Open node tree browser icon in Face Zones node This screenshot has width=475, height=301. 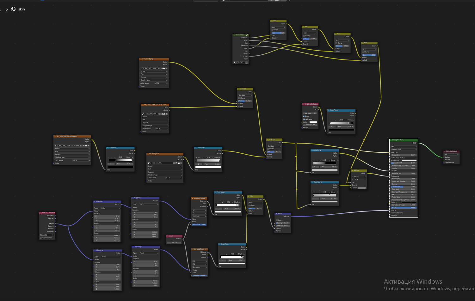(x=236, y=62)
